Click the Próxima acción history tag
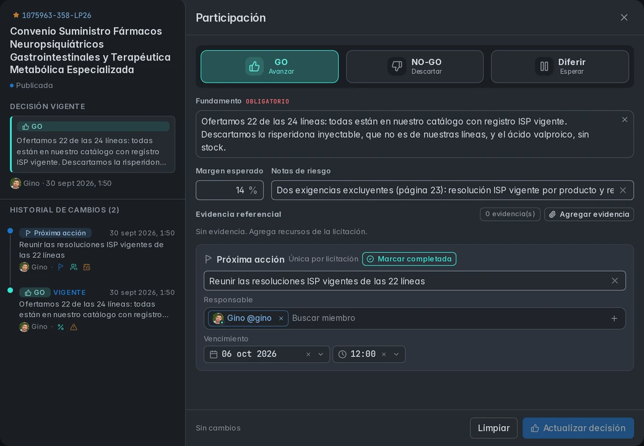 click(56, 233)
